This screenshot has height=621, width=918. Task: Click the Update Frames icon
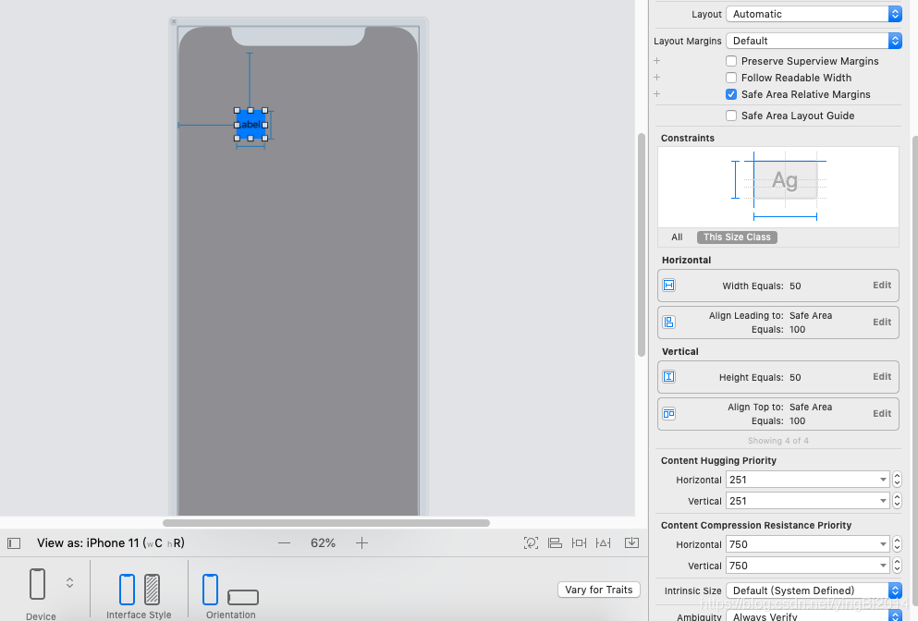[531, 543]
